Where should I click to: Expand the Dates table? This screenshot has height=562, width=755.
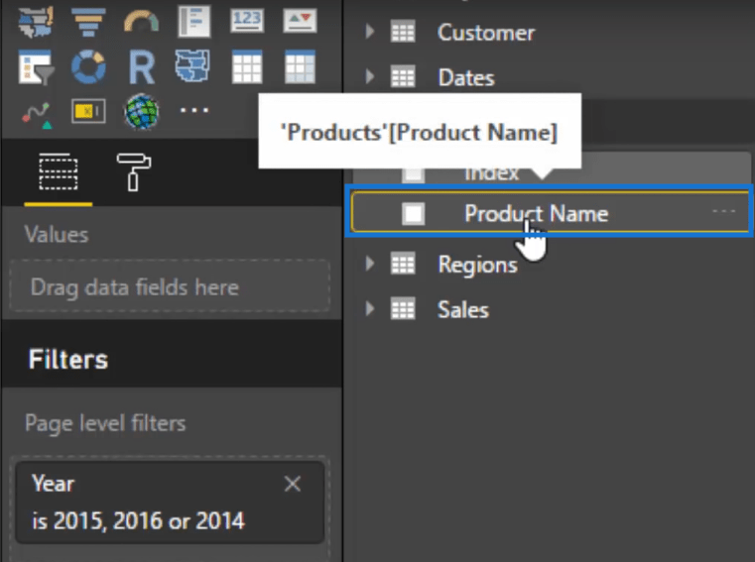point(370,76)
